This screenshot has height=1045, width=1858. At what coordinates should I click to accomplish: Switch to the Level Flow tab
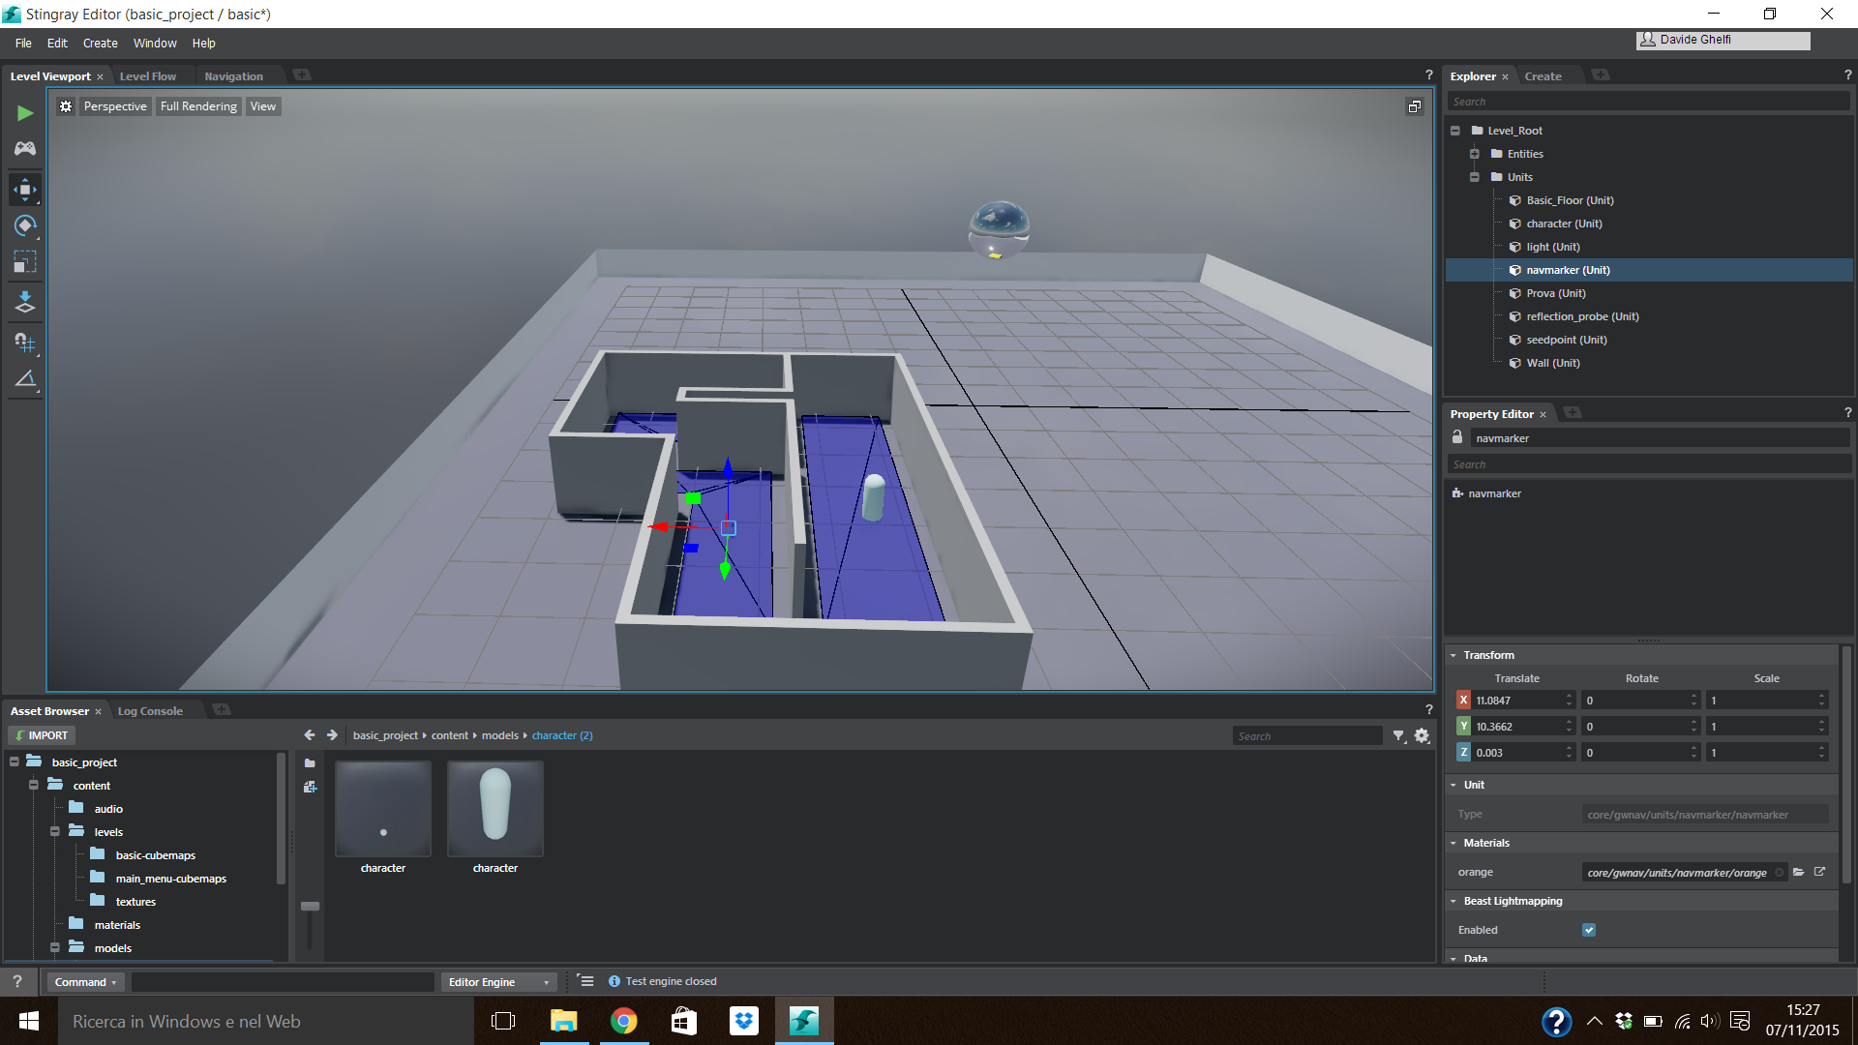tap(147, 75)
